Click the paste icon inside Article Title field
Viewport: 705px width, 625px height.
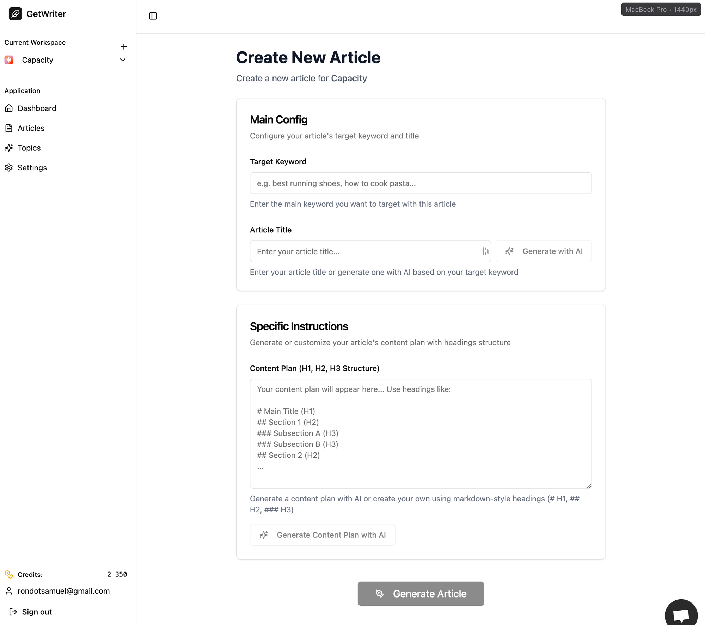tap(485, 251)
